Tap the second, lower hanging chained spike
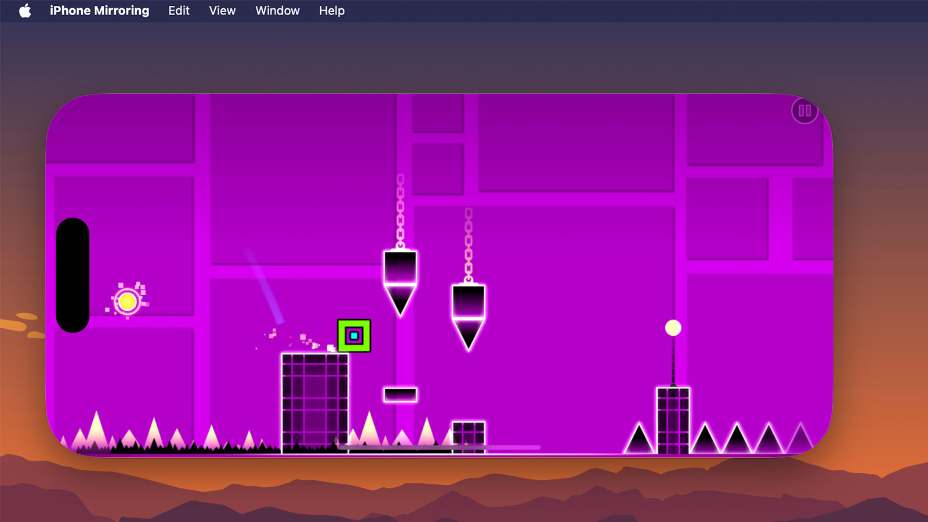928x522 pixels. [468, 317]
